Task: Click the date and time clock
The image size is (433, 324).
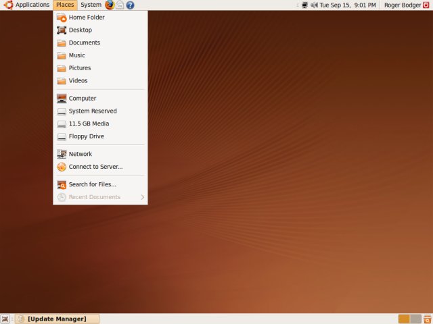Action: pyautogui.click(x=348, y=5)
